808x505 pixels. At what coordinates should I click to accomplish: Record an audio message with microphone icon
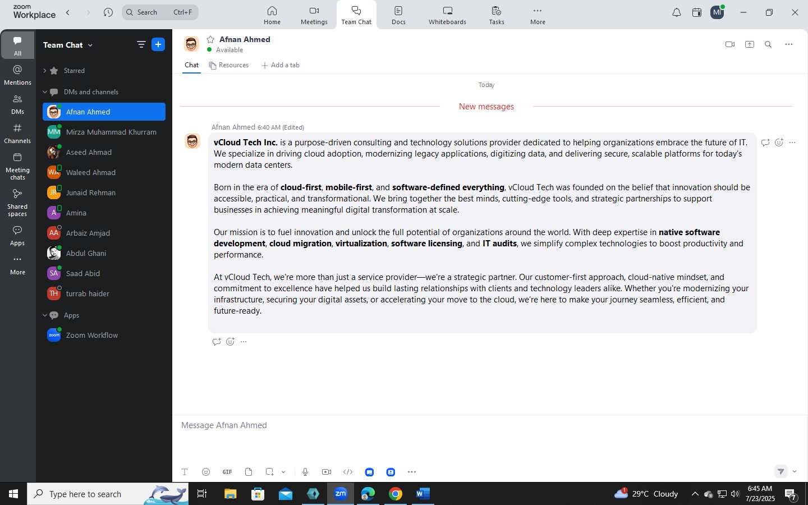305,472
